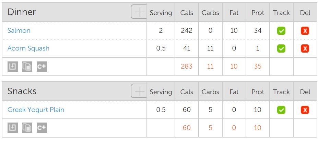This screenshot has width=318, height=142.
Task: Toggle the Track checkmark for Greek Yogurt Plain
Action: [x=281, y=110]
